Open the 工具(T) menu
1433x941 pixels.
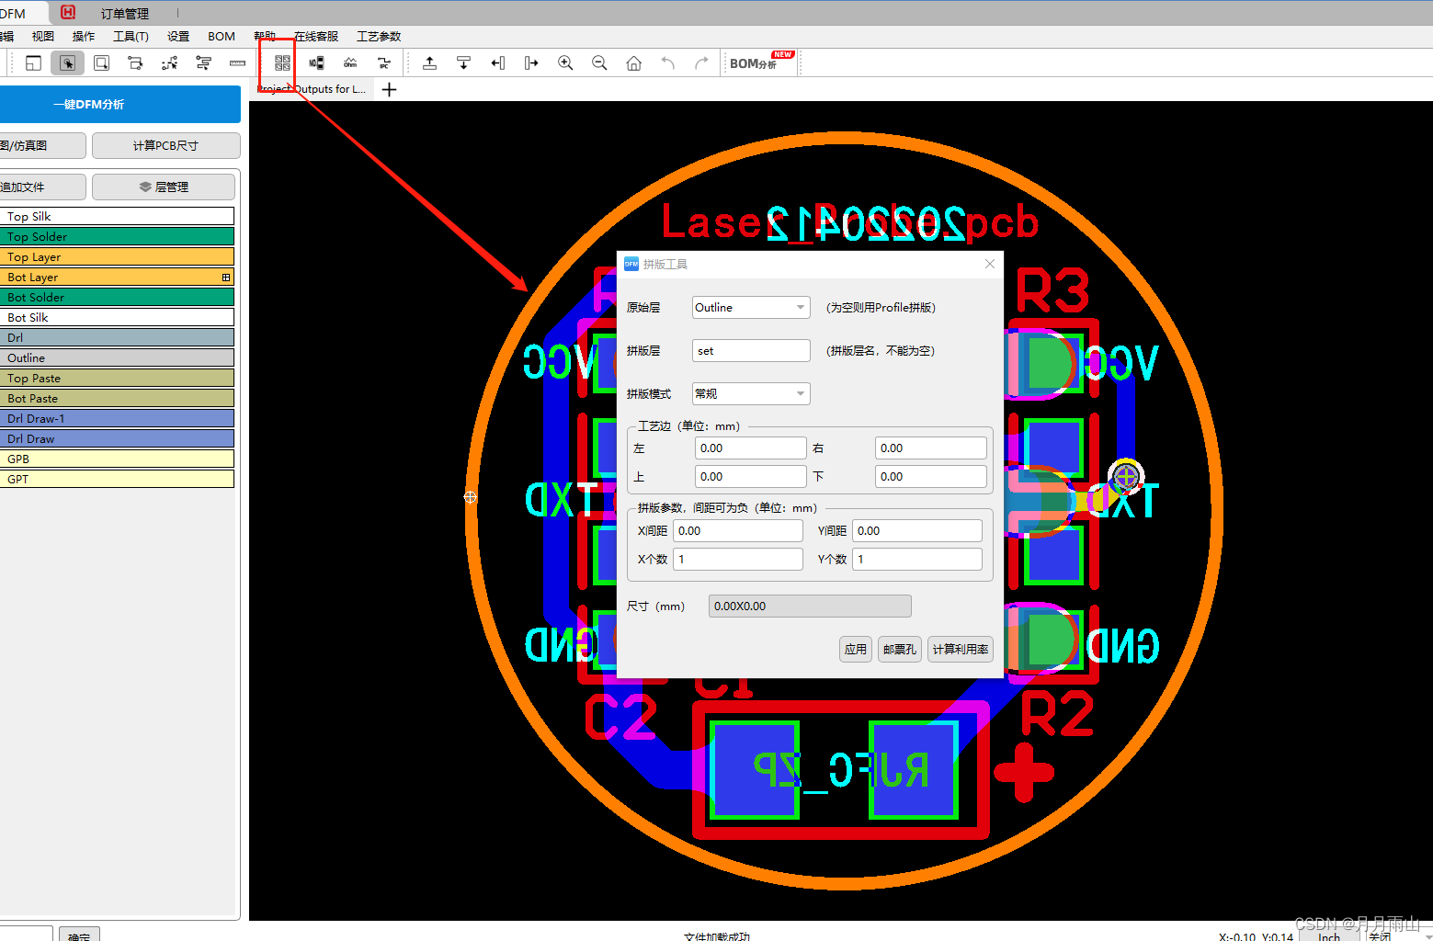(131, 36)
